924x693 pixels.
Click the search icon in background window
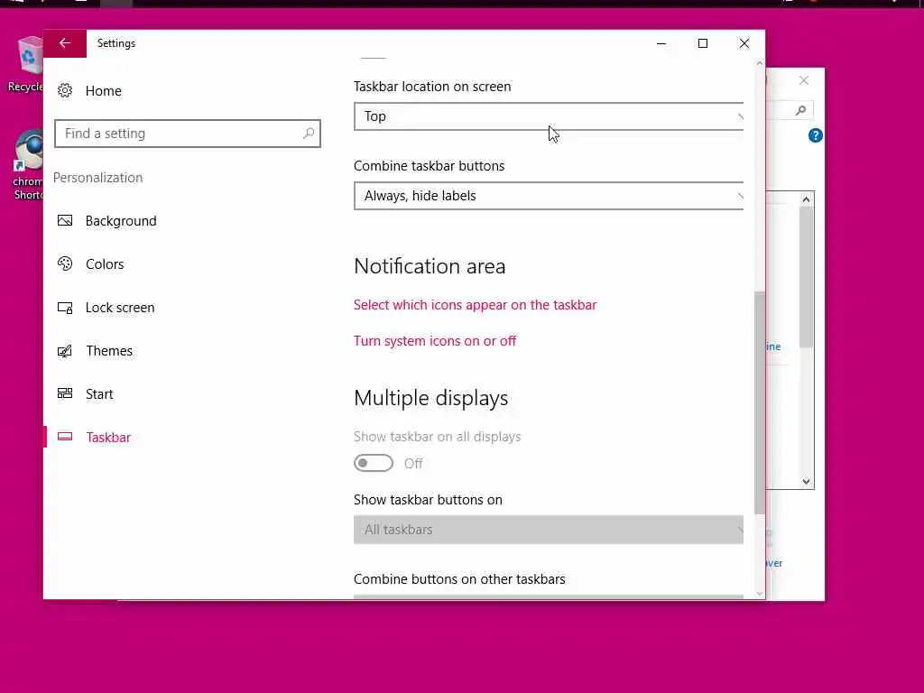coord(800,110)
